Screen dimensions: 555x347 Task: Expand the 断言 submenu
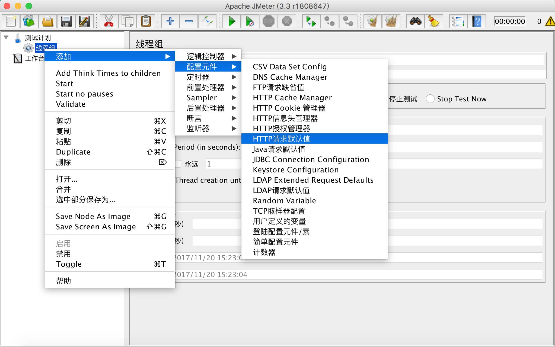click(208, 118)
